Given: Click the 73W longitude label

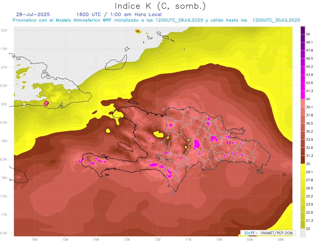Looking at the screenshot, I should pyautogui.click(x=127, y=239).
